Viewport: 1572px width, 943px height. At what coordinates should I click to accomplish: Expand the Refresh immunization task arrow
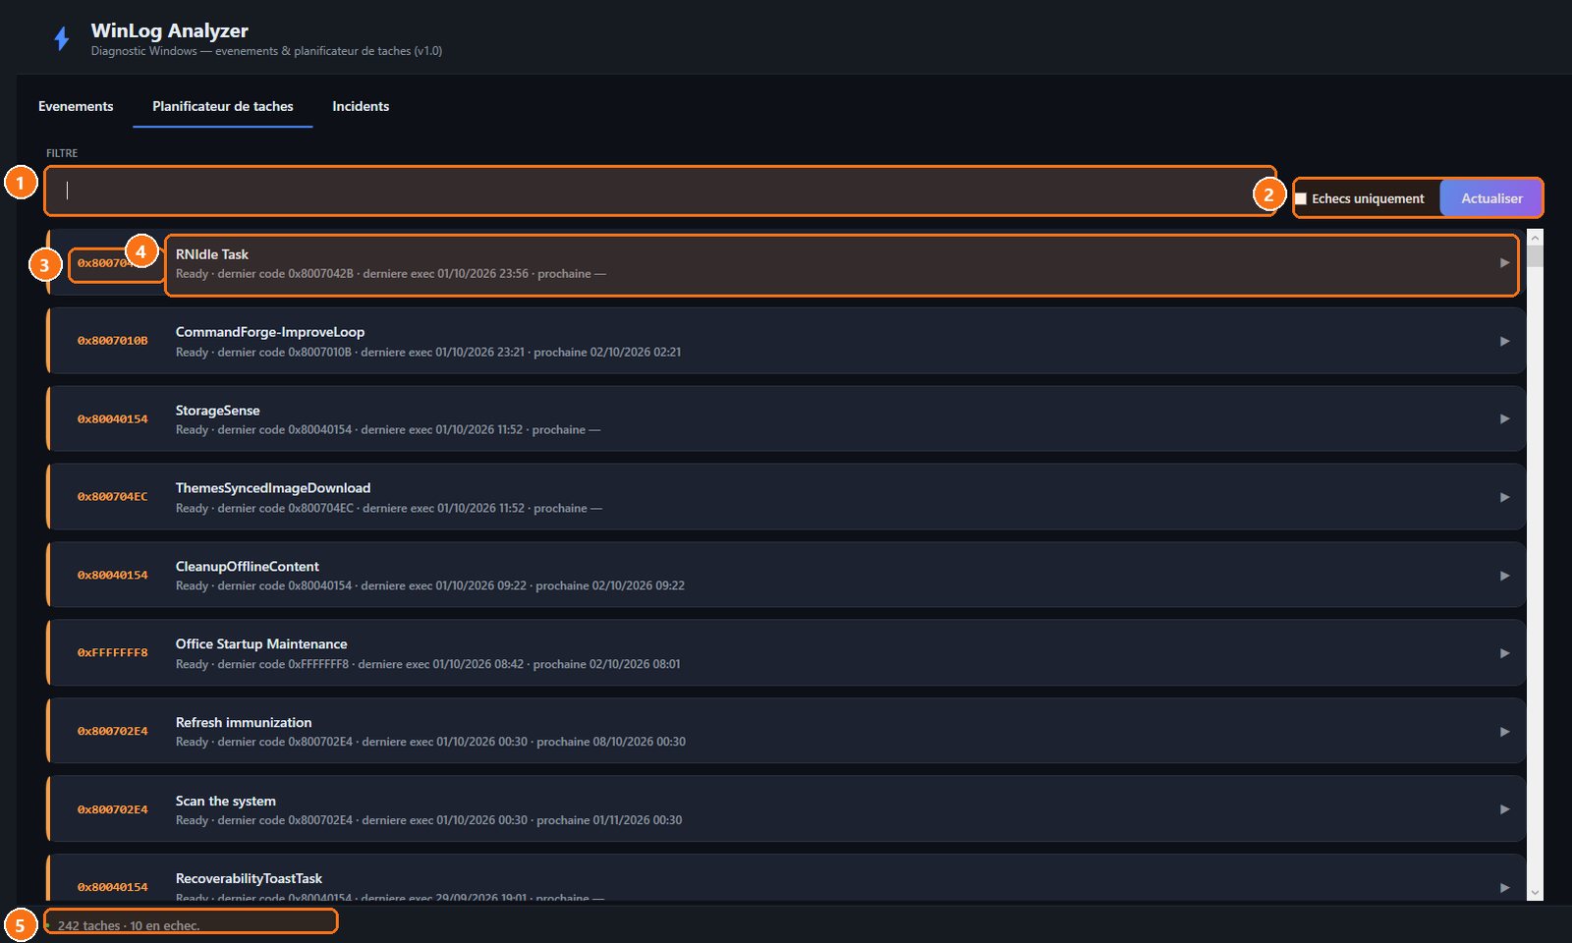click(1504, 732)
